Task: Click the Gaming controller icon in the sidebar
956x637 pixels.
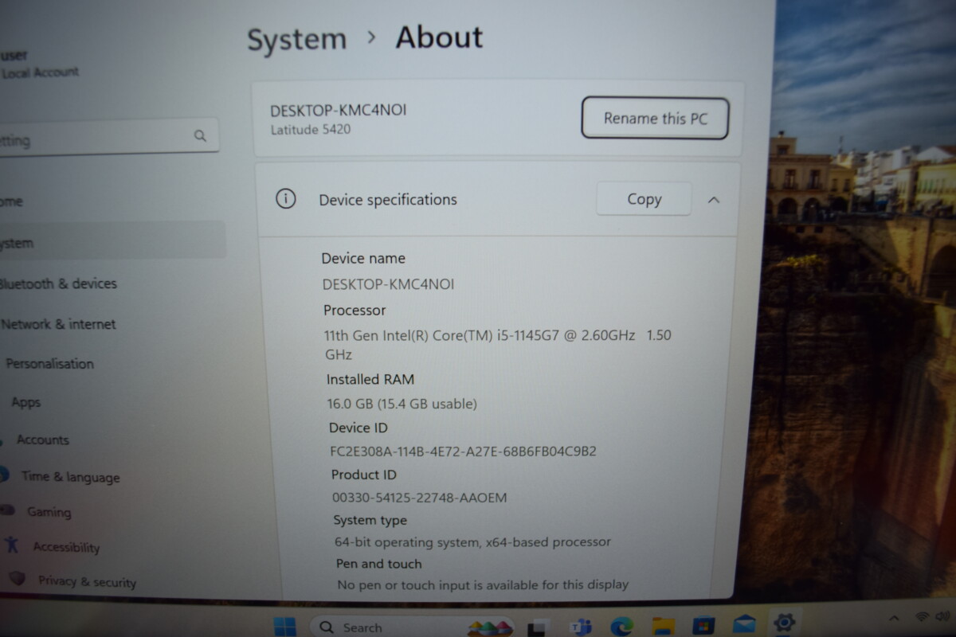Action: [8, 510]
